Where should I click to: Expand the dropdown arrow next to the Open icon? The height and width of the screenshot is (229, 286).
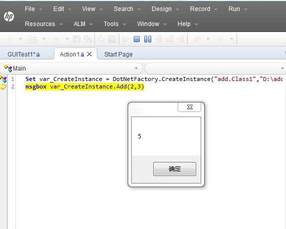click(44, 38)
